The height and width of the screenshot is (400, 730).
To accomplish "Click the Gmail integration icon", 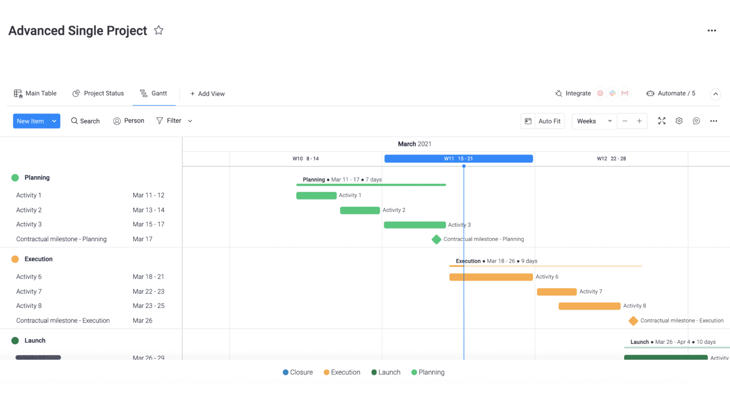I will pyautogui.click(x=625, y=93).
